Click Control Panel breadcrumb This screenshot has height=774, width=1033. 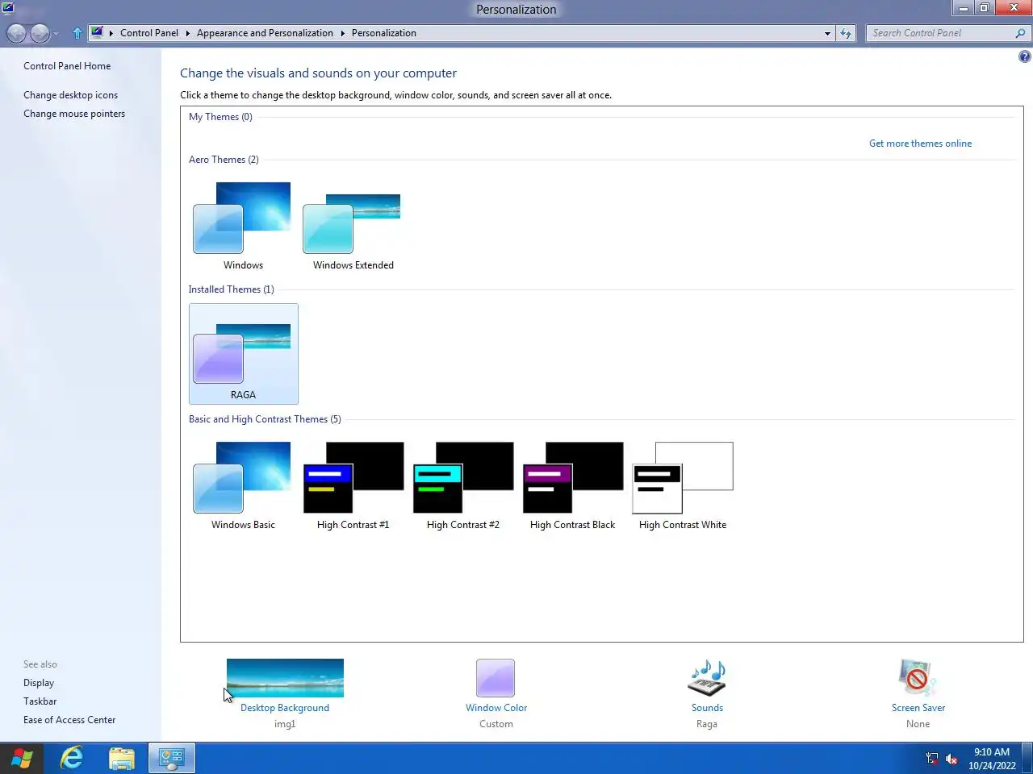[x=149, y=33]
